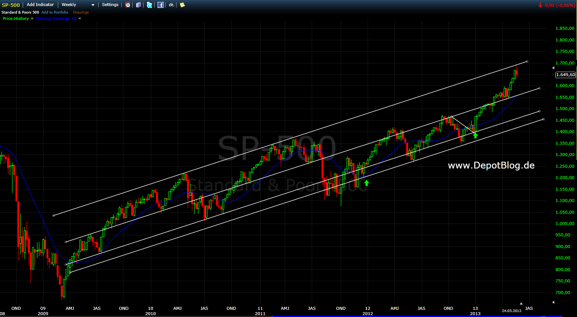Click the blue scrollbar along the bottom

[416, 316]
